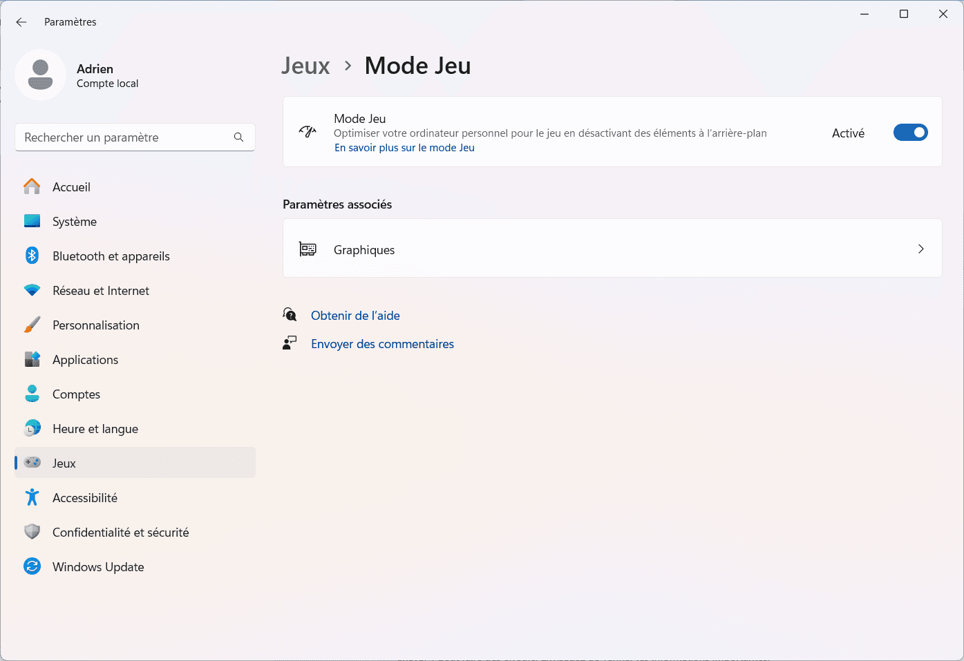Viewport: 964px width, 661px height.
Task: Click the Accueil home icon
Action: 32,186
